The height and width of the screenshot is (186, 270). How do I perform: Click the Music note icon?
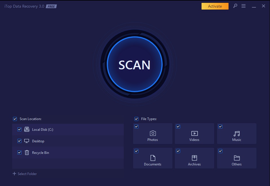pos(236,134)
